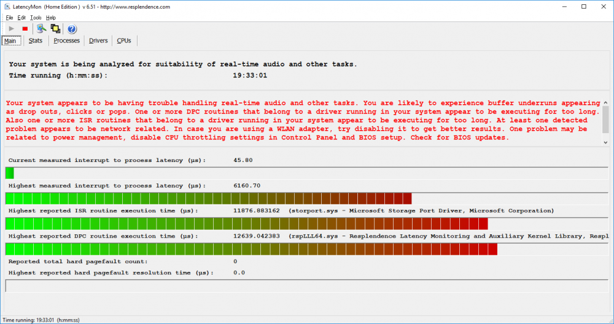Viewport: 614px width, 324px height.
Task: Click the hard pagefault count value 0
Action: [x=235, y=261]
